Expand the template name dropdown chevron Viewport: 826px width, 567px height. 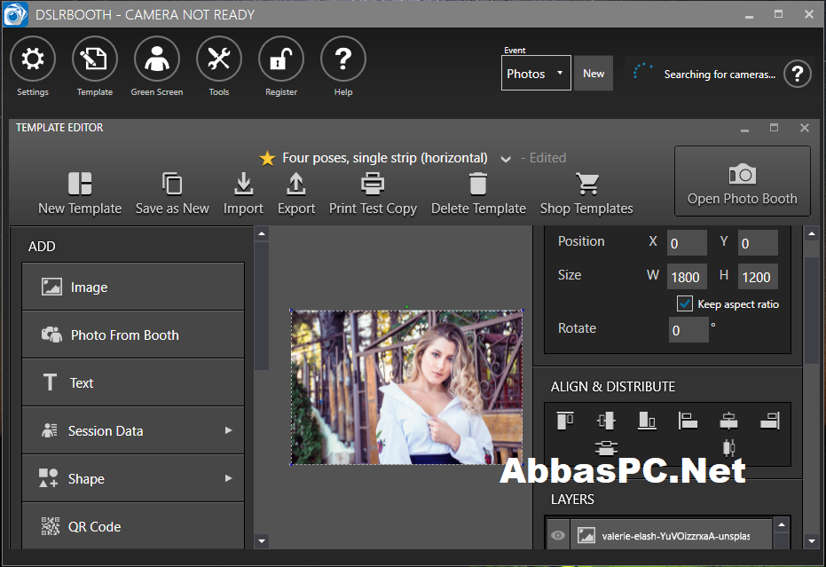[506, 159]
